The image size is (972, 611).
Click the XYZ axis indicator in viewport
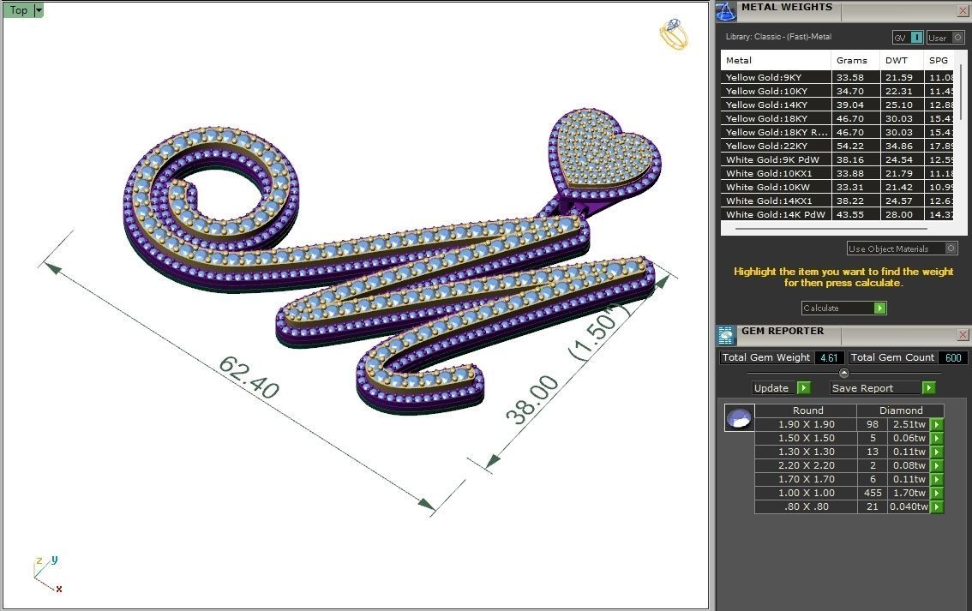coord(47,574)
